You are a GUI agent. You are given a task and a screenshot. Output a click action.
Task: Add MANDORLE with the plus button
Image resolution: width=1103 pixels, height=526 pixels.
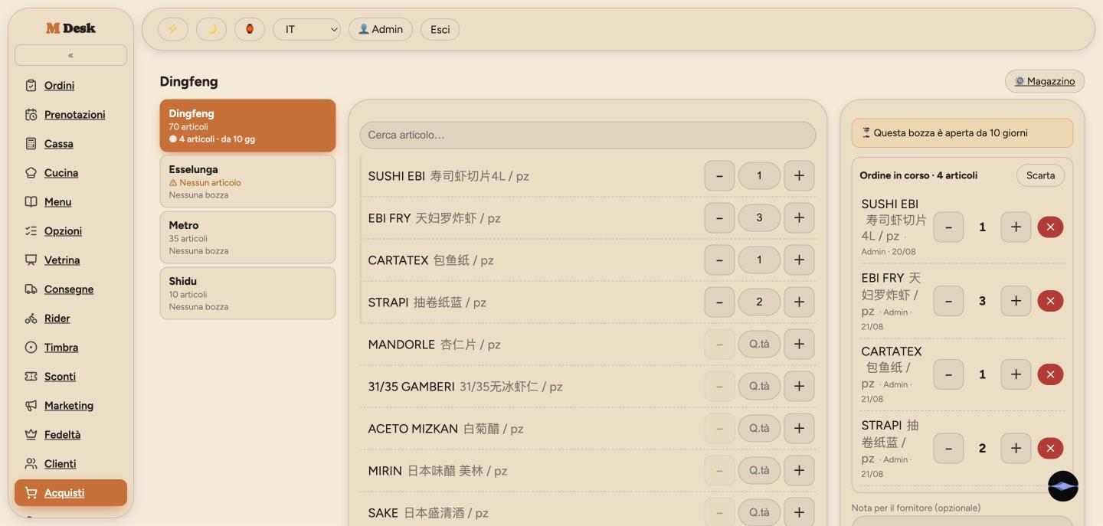(799, 345)
